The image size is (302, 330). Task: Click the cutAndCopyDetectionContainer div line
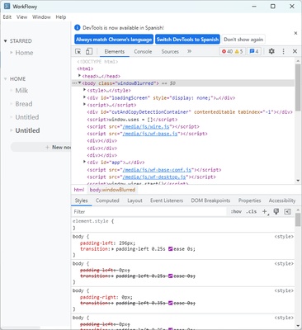pyautogui.click(x=190, y=112)
